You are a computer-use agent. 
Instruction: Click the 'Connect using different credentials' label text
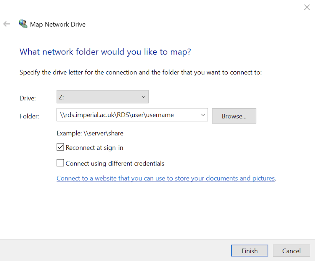115,163
